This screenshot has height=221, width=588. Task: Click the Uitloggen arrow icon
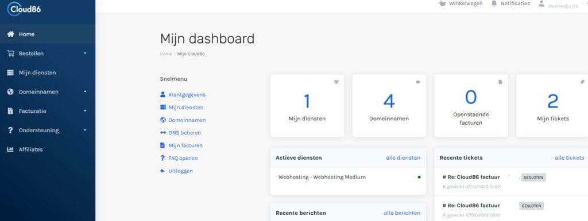[163, 171]
